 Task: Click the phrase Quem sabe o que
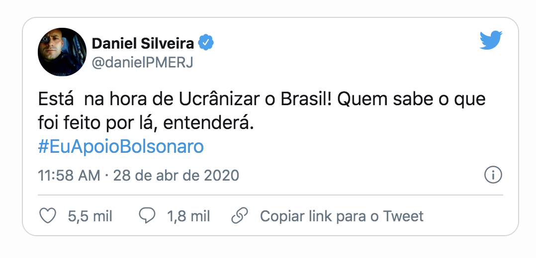412,99
